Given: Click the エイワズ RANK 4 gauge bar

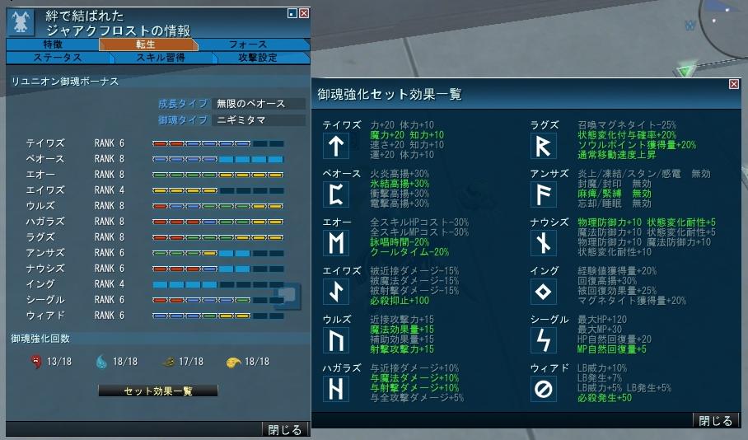Looking at the screenshot, I should (x=218, y=190).
